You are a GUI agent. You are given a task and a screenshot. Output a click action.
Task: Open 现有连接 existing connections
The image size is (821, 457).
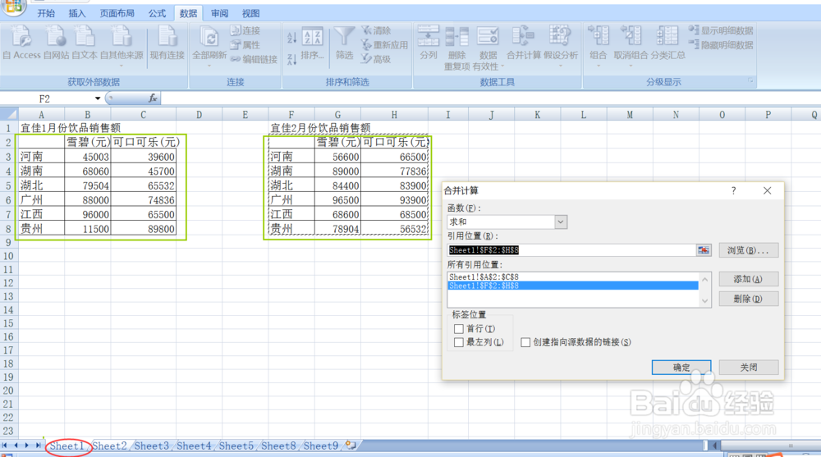click(x=167, y=43)
